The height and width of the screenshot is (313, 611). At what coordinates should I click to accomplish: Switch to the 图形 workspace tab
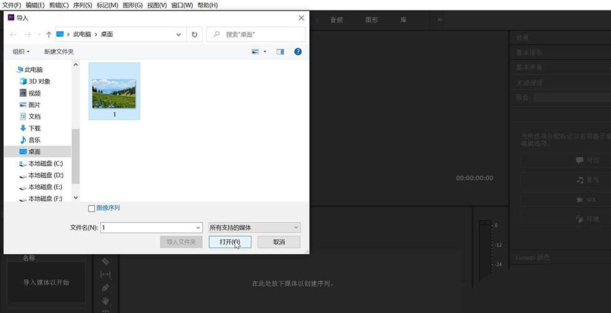(x=371, y=20)
